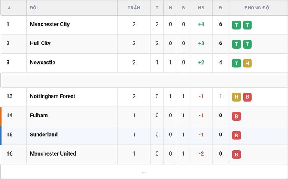Expand hidden rows below Manchester United
Viewport: 288px width, 179px height.
click(x=144, y=172)
